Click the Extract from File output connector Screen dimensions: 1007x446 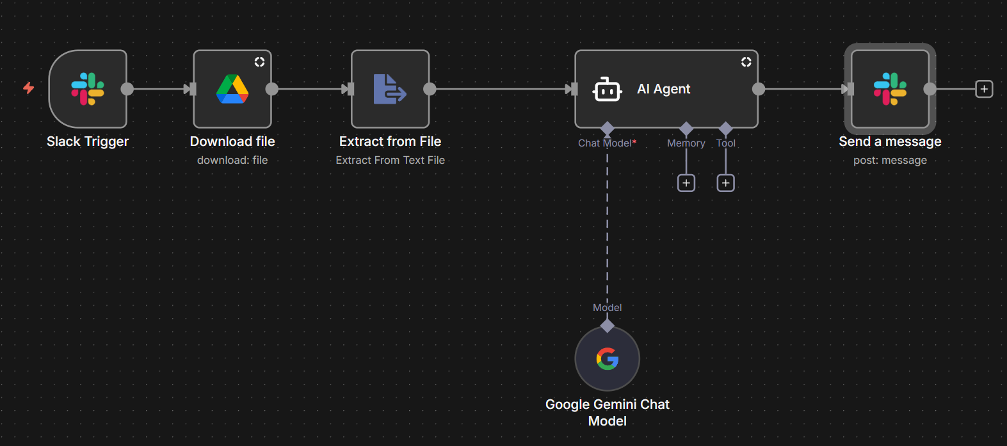[x=430, y=89]
